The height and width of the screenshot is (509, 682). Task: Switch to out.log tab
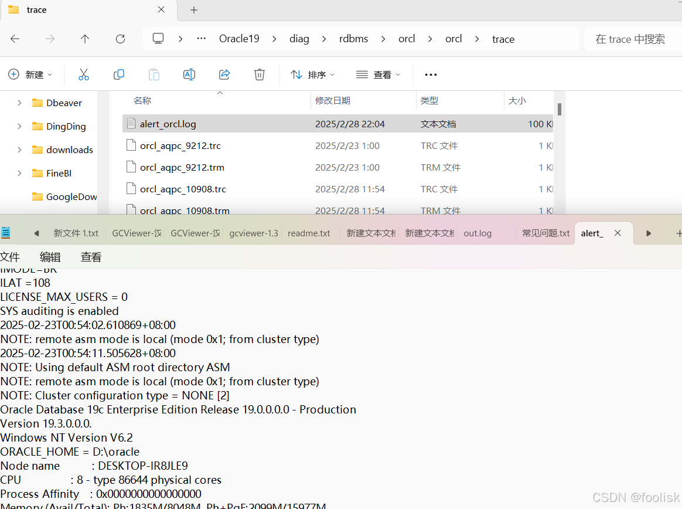point(478,233)
